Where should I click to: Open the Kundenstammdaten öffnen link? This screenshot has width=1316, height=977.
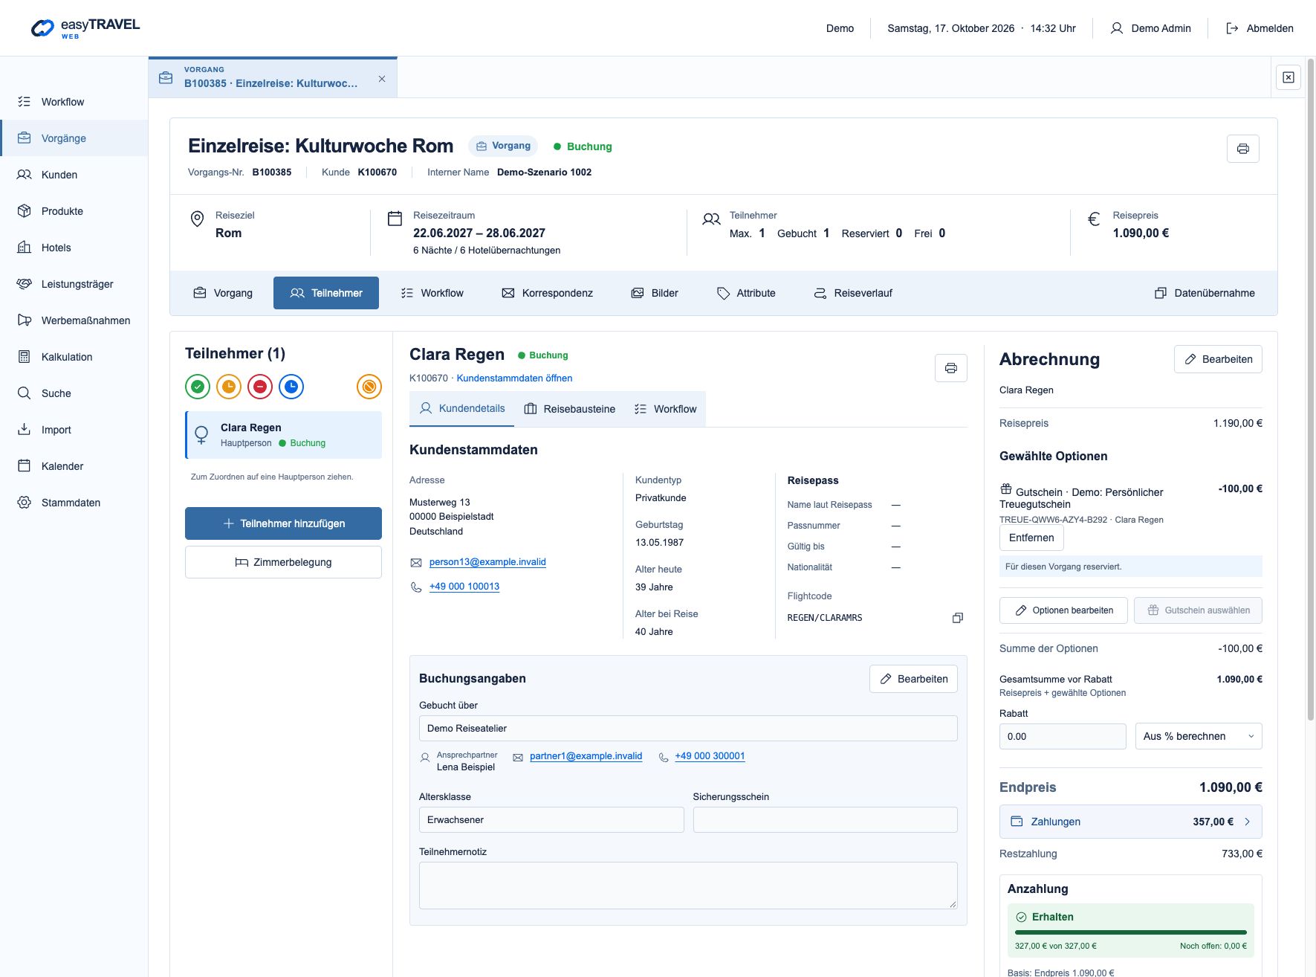click(x=514, y=378)
